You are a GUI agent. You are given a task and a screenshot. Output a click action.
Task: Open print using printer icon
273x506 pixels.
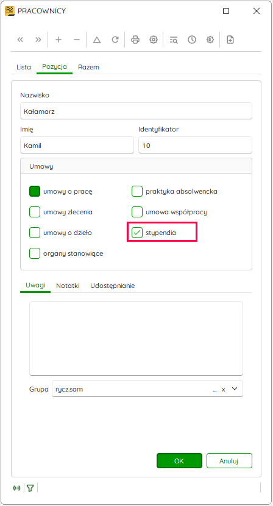[x=135, y=40]
